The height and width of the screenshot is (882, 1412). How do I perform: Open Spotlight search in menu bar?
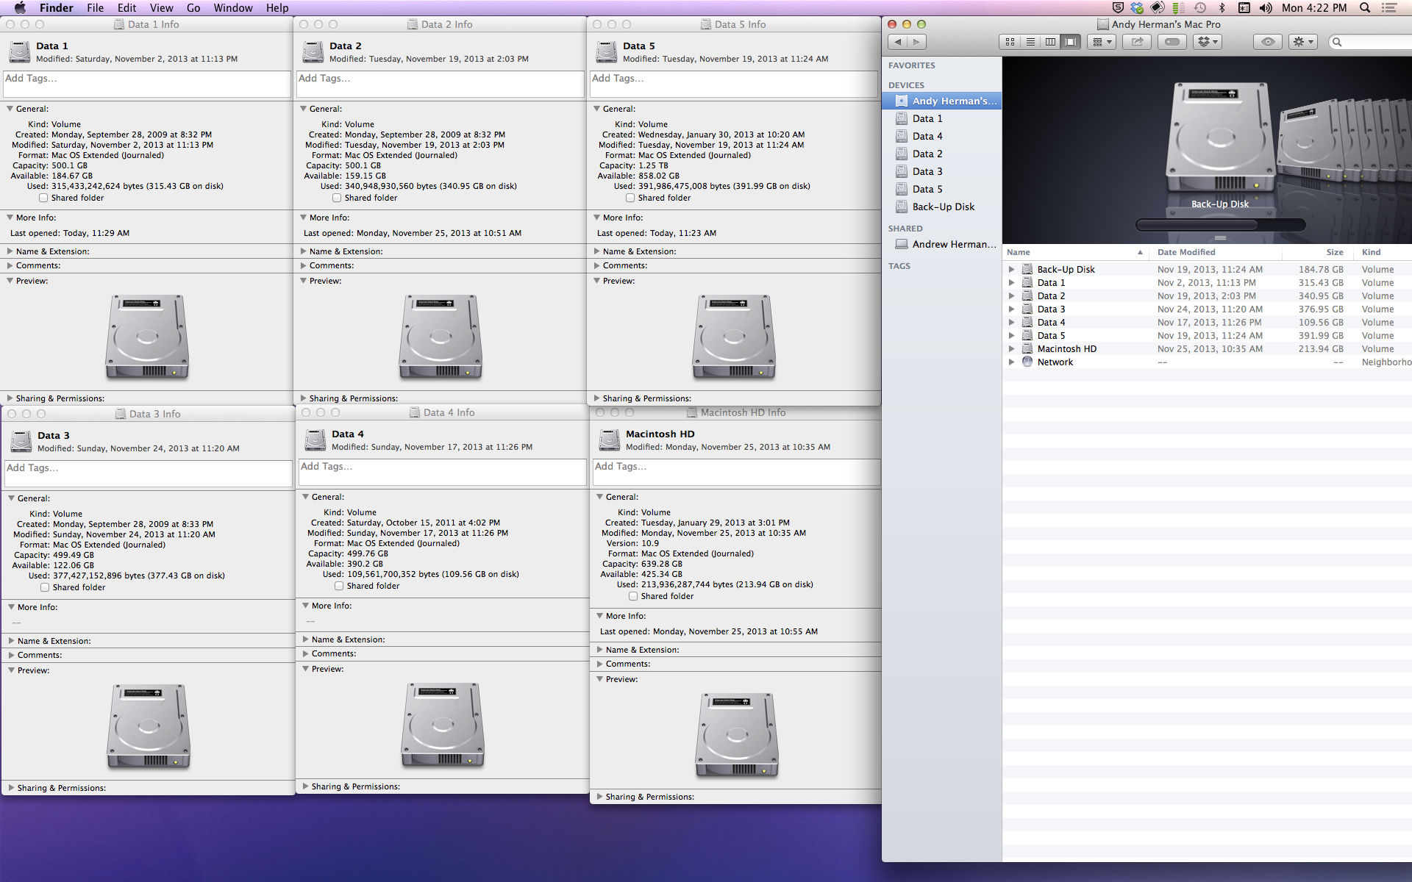click(1365, 8)
